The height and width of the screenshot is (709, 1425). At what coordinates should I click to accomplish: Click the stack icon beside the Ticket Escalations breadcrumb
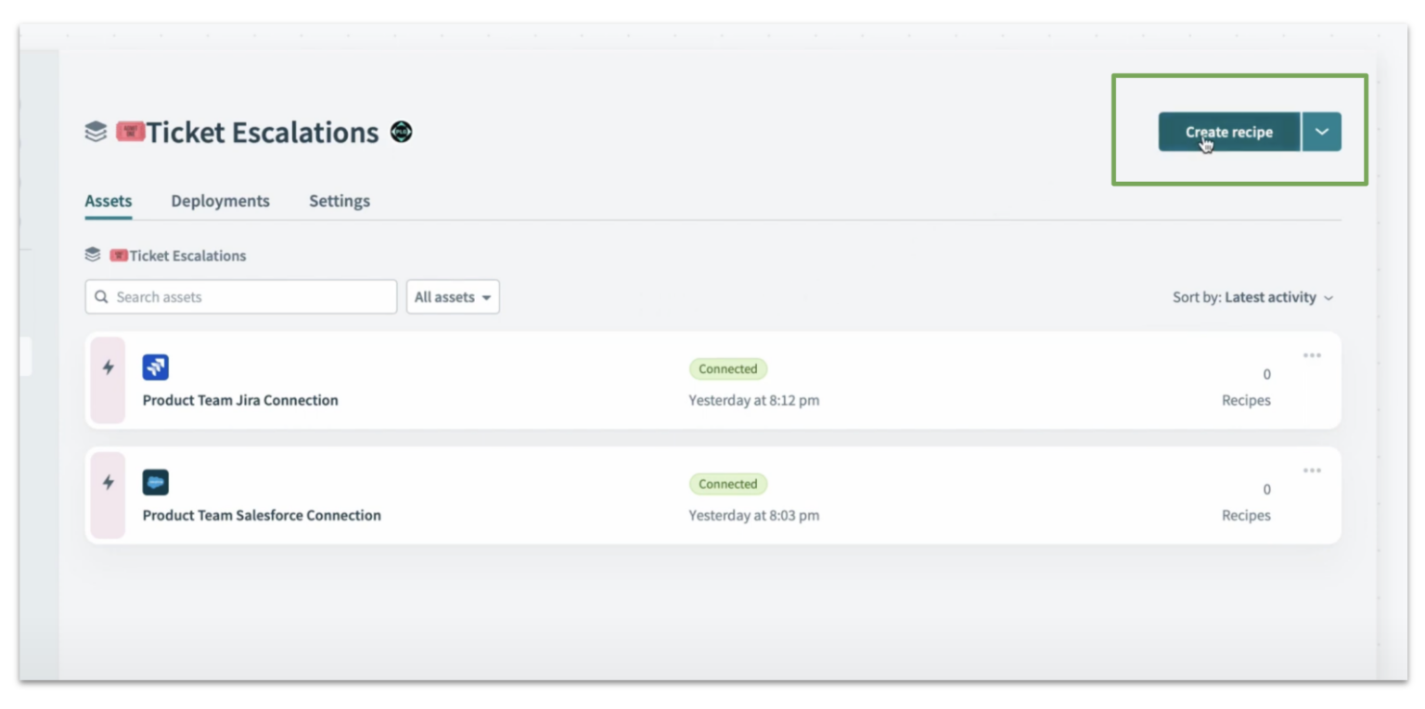(94, 254)
